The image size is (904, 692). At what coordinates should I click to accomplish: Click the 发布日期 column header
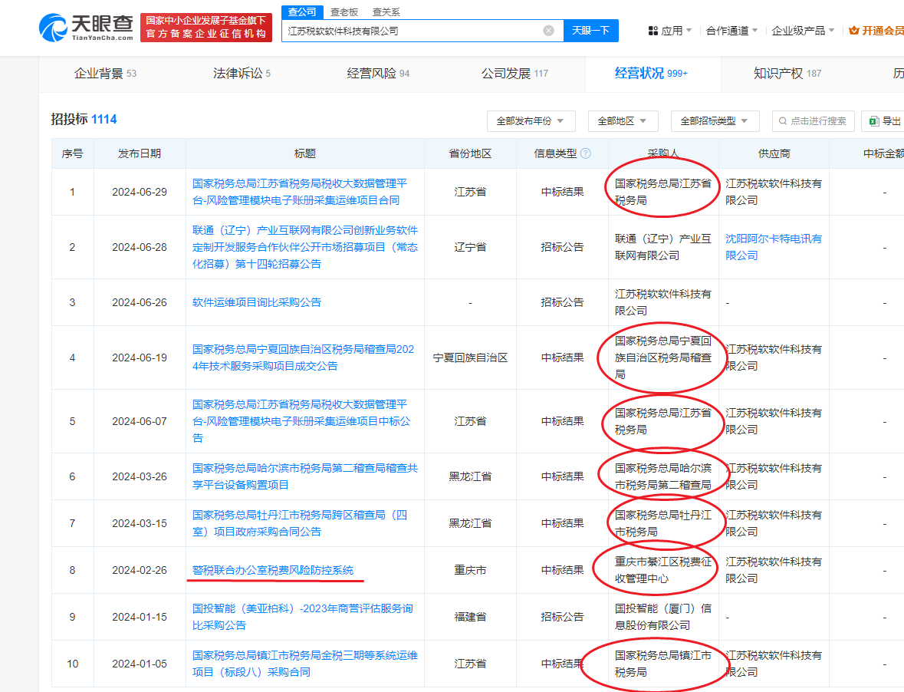coord(140,153)
